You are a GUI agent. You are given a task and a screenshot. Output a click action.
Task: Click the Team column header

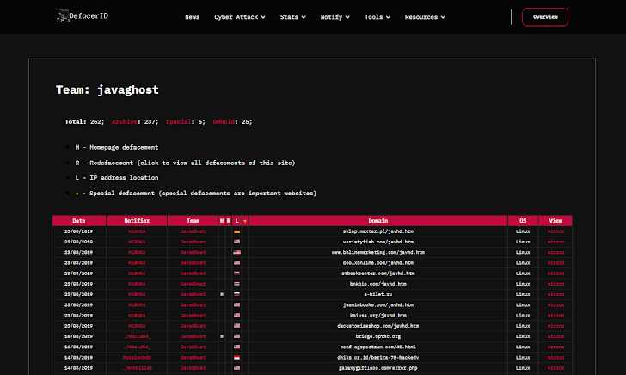[x=193, y=221]
